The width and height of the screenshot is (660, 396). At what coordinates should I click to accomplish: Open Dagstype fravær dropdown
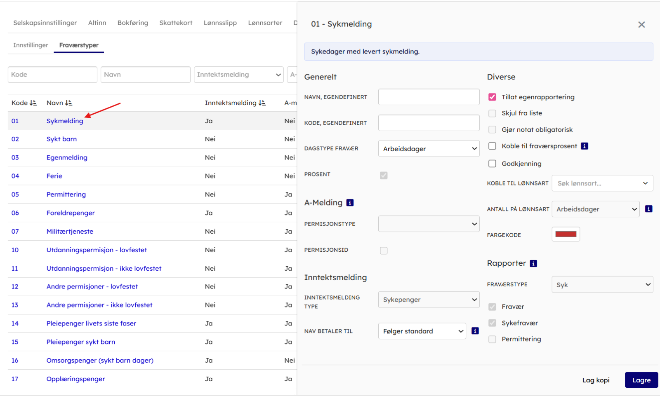pos(429,149)
